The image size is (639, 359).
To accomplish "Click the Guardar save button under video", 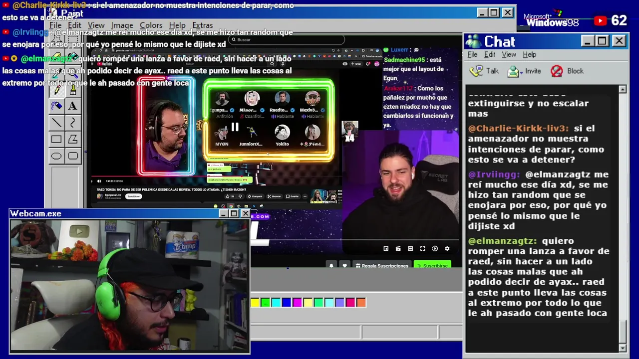I will click(x=293, y=196).
